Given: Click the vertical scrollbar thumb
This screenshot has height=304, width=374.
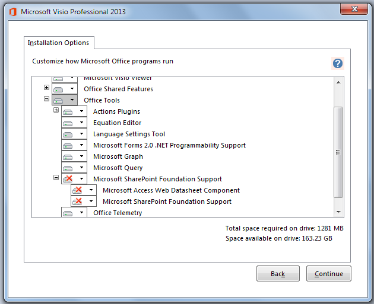Looking at the screenshot, I should [338, 152].
